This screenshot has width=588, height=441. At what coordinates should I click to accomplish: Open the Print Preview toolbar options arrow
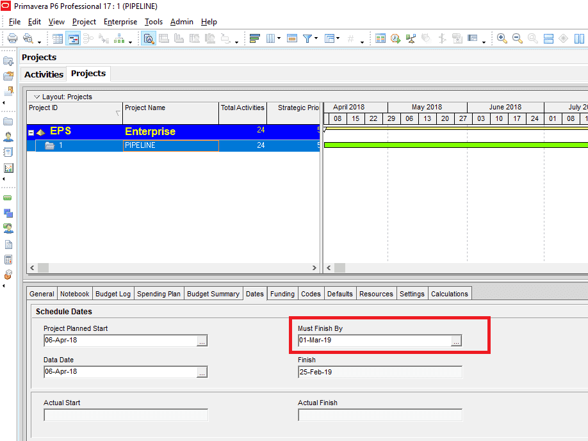39,42
